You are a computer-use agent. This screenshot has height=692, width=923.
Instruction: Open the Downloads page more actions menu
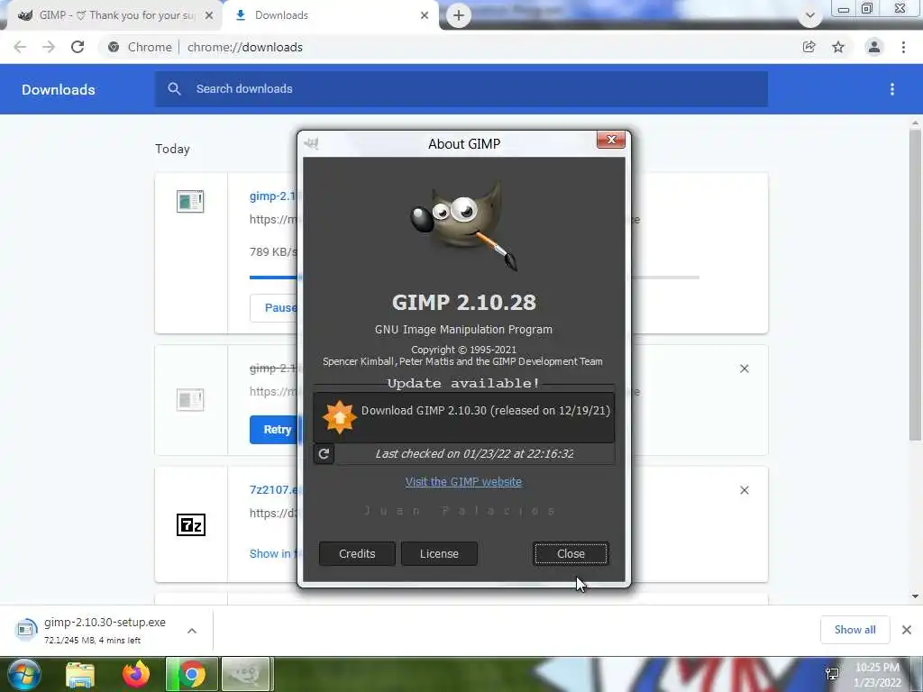tap(892, 89)
